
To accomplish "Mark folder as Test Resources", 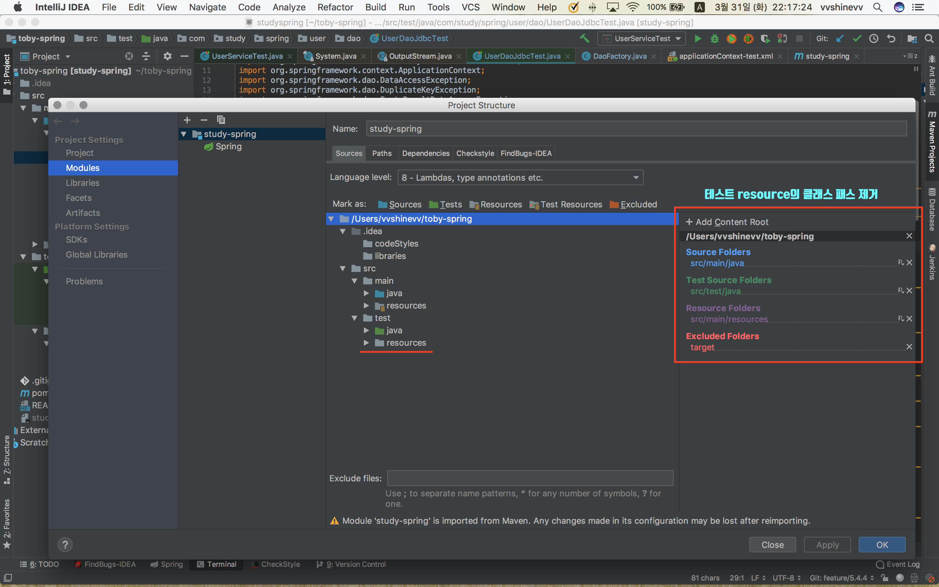I will [566, 204].
